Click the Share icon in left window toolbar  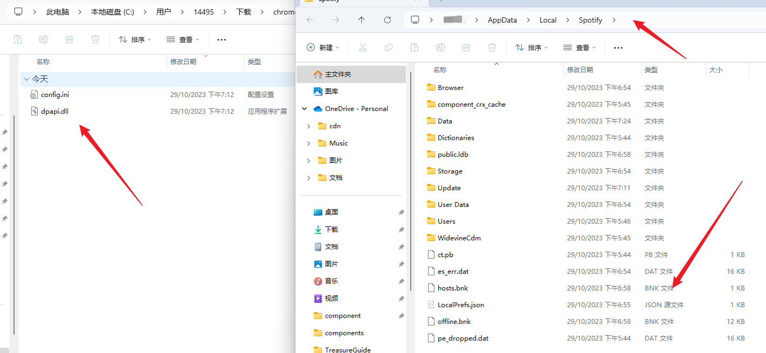click(x=70, y=39)
